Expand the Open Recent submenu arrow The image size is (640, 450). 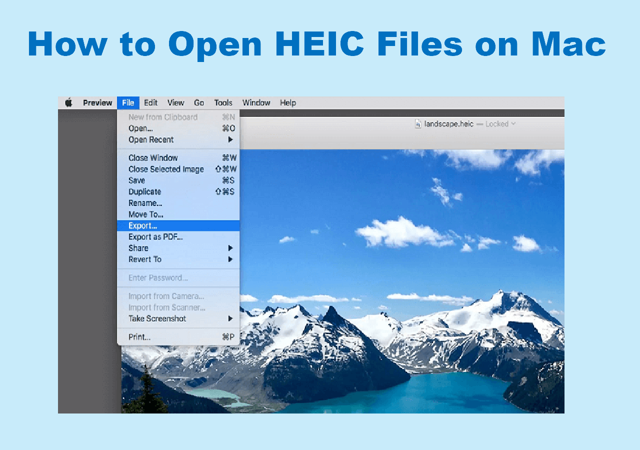(230, 139)
